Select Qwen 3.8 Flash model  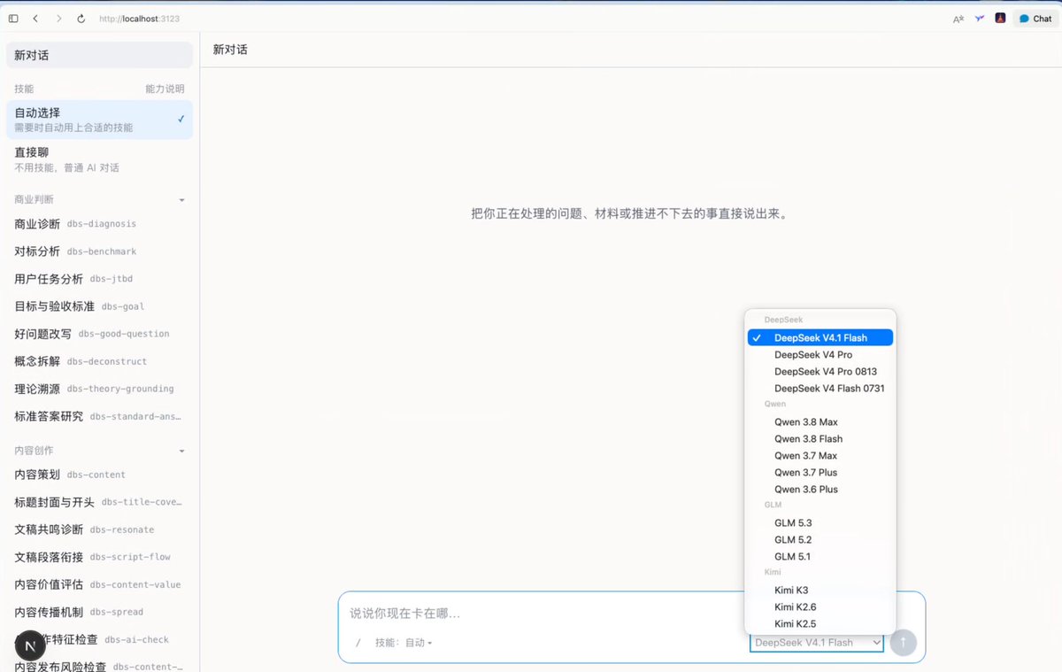tap(820, 438)
